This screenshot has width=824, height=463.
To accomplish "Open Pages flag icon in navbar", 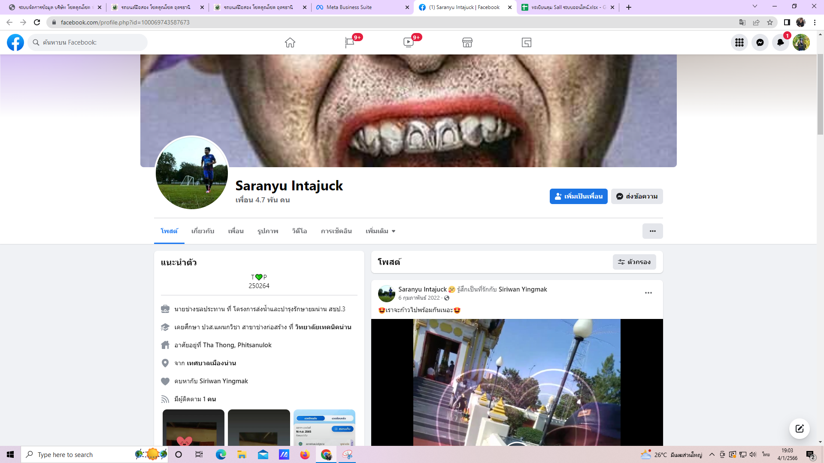I will (349, 42).
